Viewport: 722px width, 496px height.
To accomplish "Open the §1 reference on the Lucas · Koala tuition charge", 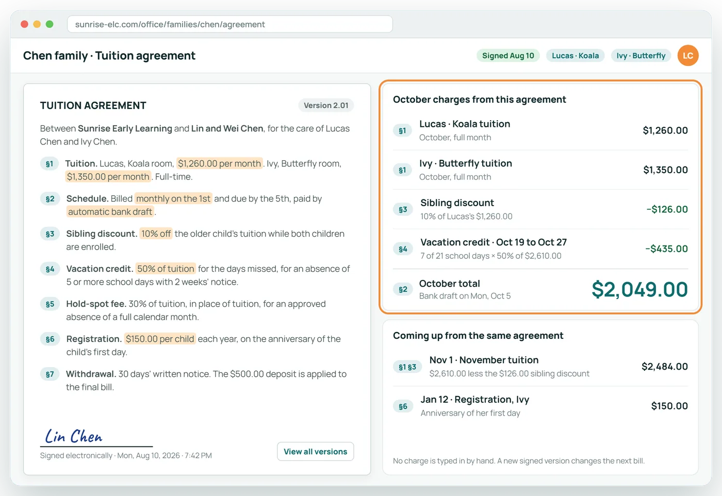I will [402, 131].
